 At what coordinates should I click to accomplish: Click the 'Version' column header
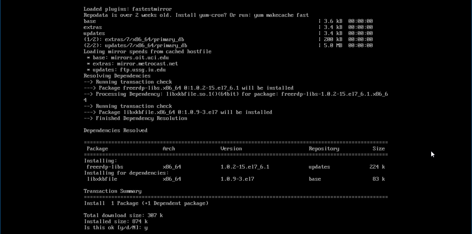[x=231, y=149]
